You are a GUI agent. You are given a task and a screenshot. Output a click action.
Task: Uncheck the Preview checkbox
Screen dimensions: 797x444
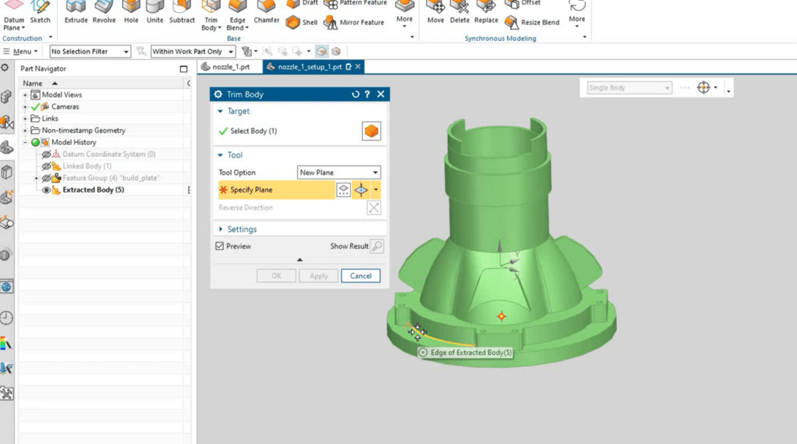click(x=220, y=246)
